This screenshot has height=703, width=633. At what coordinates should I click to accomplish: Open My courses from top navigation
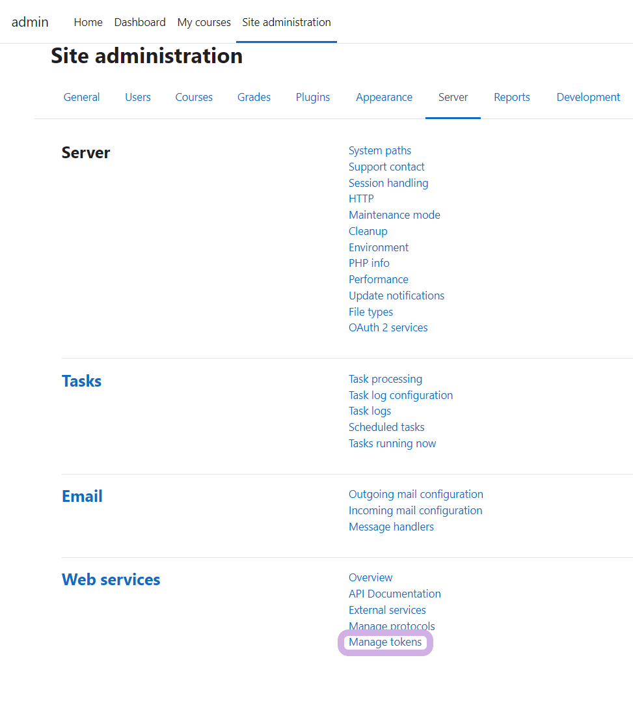[x=204, y=22]
